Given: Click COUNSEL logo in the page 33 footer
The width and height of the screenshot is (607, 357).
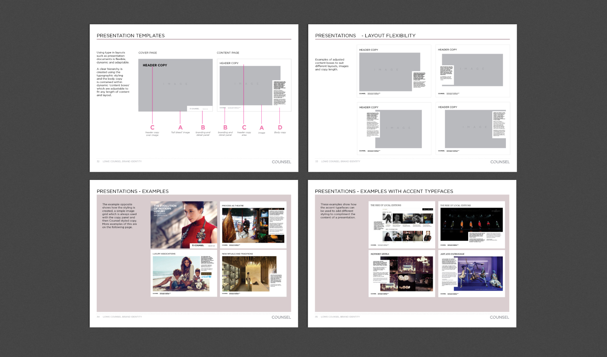Looking at the screenshot, I should coord(500,162).
